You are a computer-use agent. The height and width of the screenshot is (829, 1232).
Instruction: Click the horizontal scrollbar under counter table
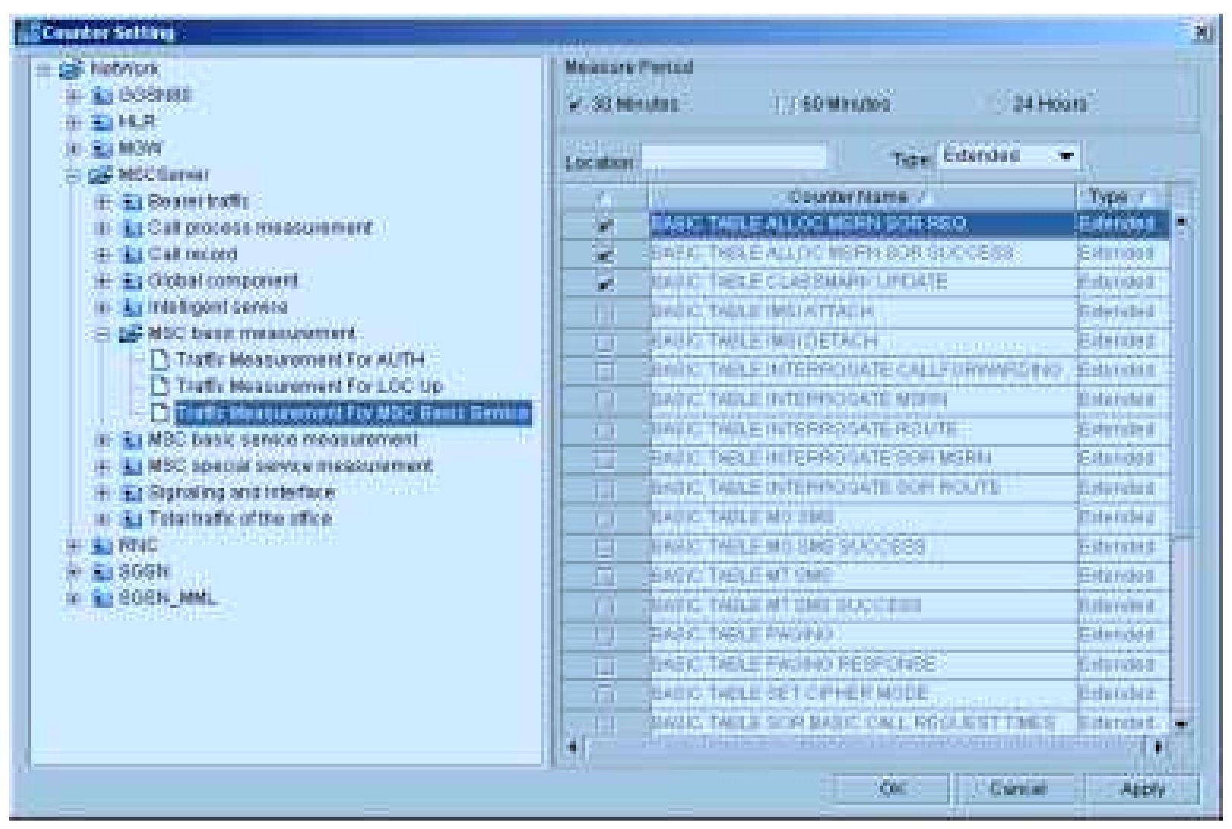coord(863,746)
